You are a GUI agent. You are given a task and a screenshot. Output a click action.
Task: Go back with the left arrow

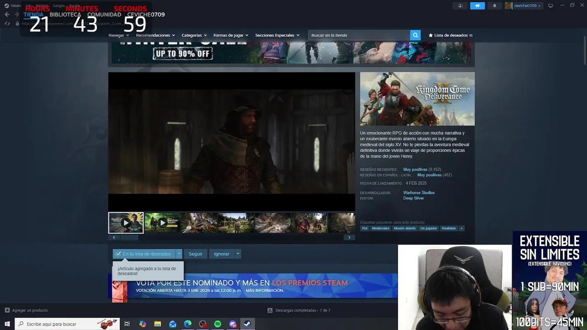point(7,15)
